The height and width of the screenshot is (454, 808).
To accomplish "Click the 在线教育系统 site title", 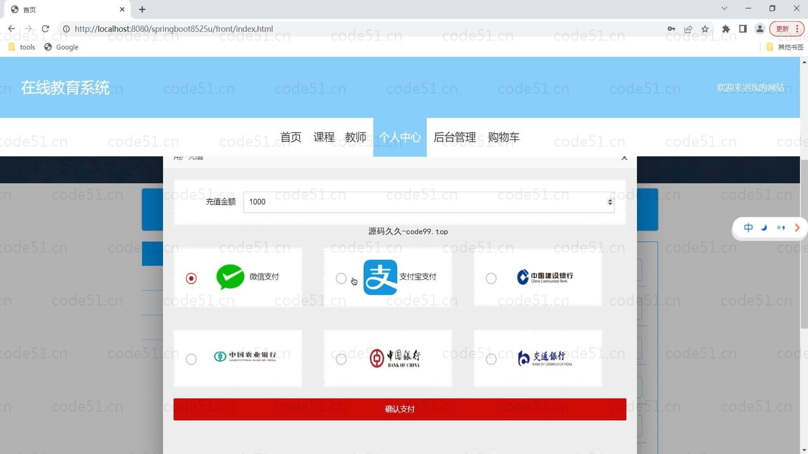I will coord(65,87).
